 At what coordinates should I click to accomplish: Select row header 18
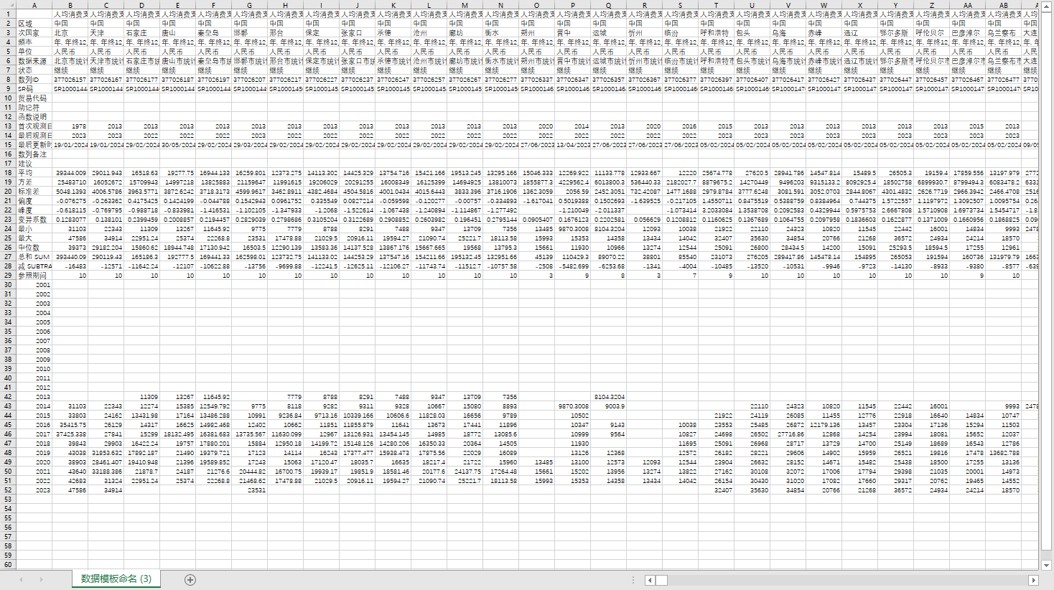pyautogui.click(x=8, y=173)
